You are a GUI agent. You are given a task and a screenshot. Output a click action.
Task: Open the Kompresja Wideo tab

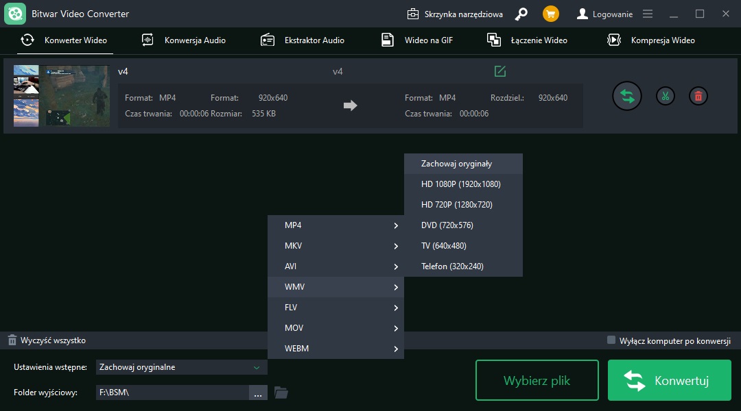(651, 40)
